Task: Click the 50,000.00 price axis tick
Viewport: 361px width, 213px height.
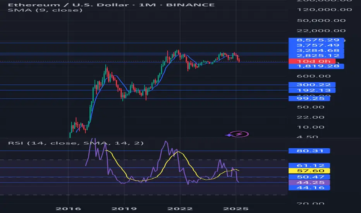Action: click(x=321, y=21)
